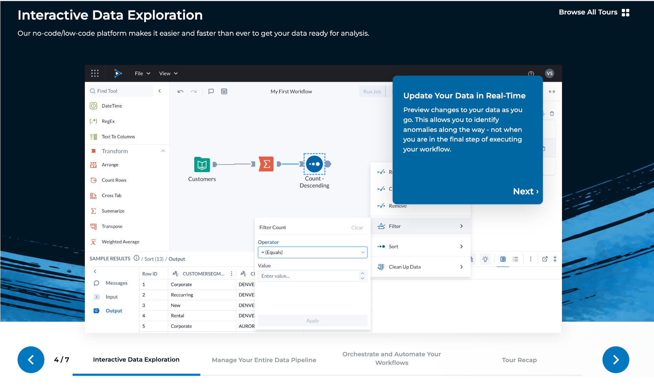Image resolution: width=654 pixels, height=386 pixels.
Task: Expand the Sort menu entry
Action: [x=421, y=246]
